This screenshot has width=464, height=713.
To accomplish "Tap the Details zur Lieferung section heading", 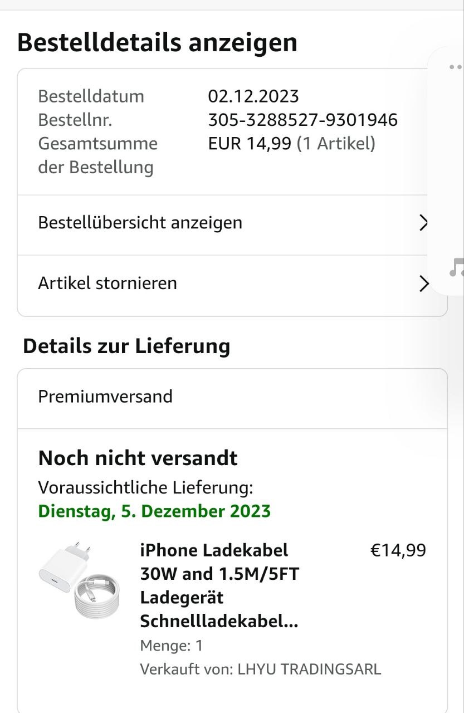I will [x=126, y=346].
